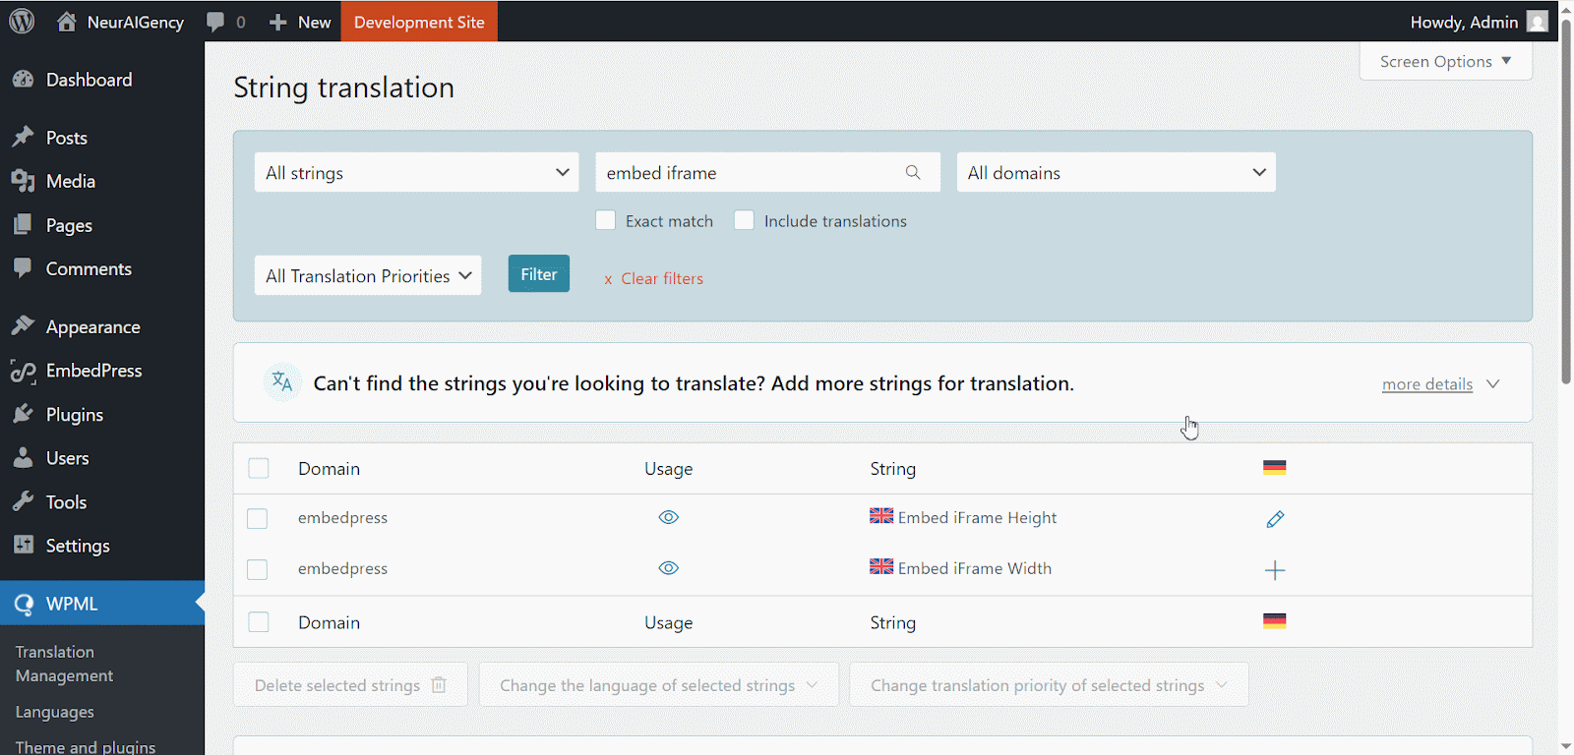View usage eye for Embed iFrame Width
The width and height of the screenshot is (1574, 755).
click(x=669, y=568)
